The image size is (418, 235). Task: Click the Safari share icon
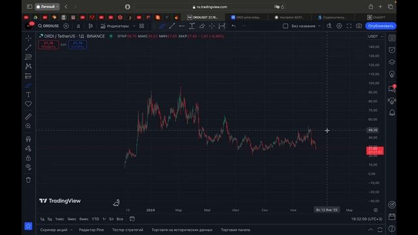coord(371,7)
